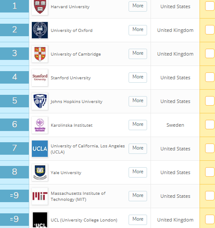
Task: Open the Johns Hopkins University name link
Action: coord(77,101)
